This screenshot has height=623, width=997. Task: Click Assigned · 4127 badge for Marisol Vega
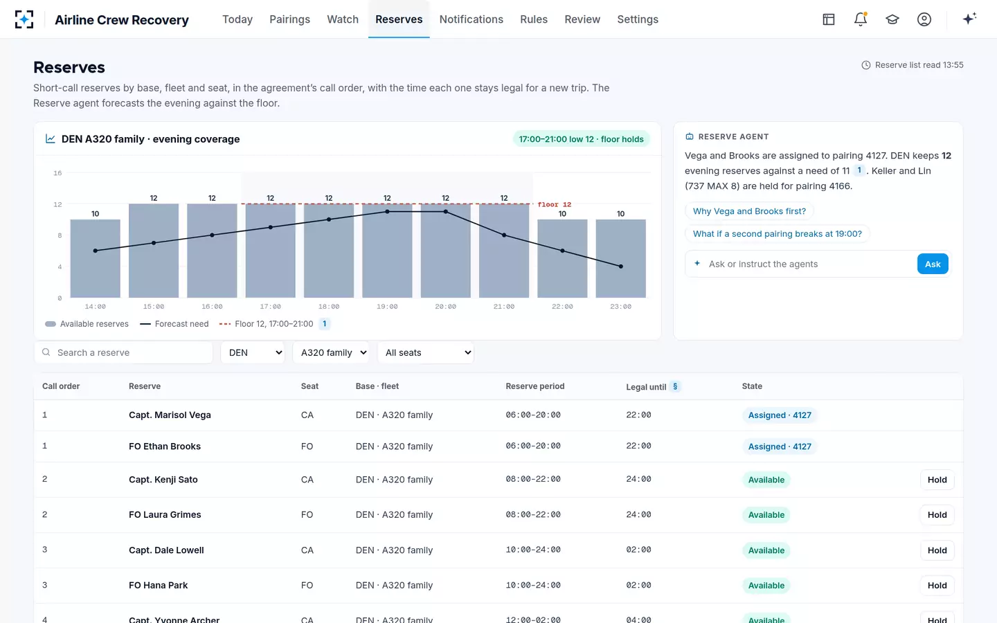pyautogui.click(x=780, y=415)
